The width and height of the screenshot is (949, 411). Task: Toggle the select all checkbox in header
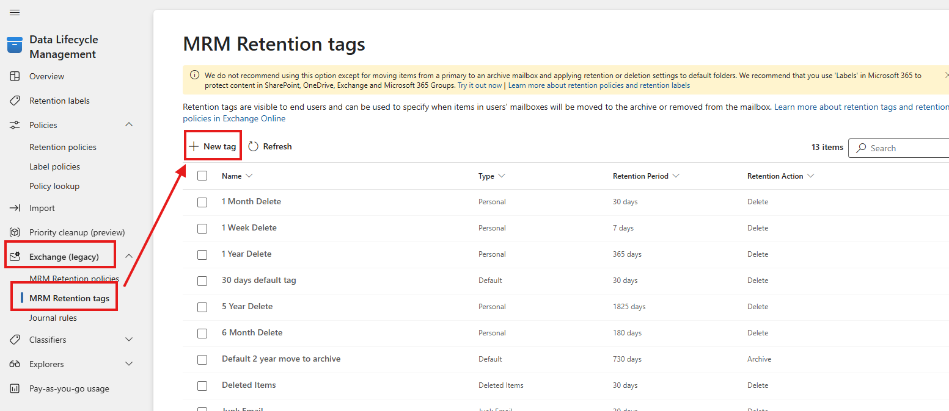click(202, 176)
